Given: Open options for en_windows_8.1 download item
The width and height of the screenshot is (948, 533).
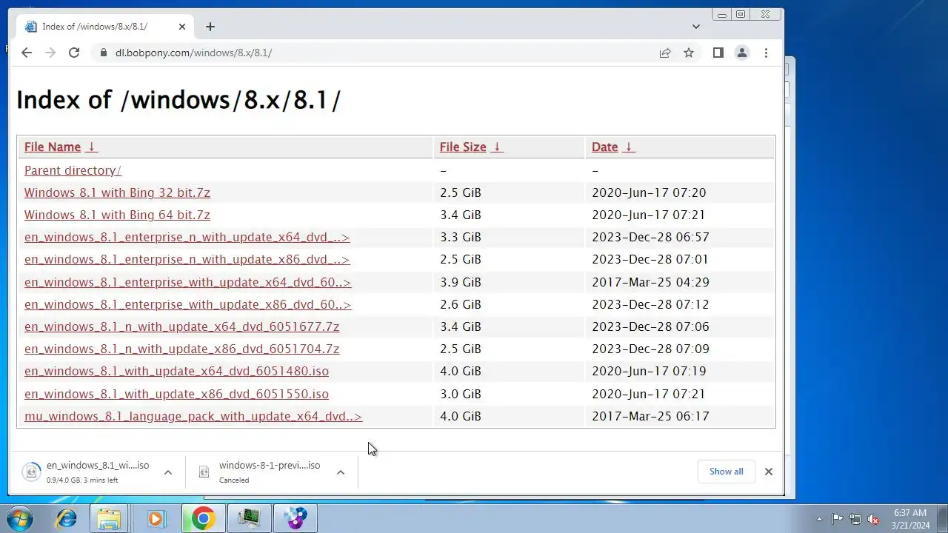Looking at the screenshot, I should click(x=168, y=472).
